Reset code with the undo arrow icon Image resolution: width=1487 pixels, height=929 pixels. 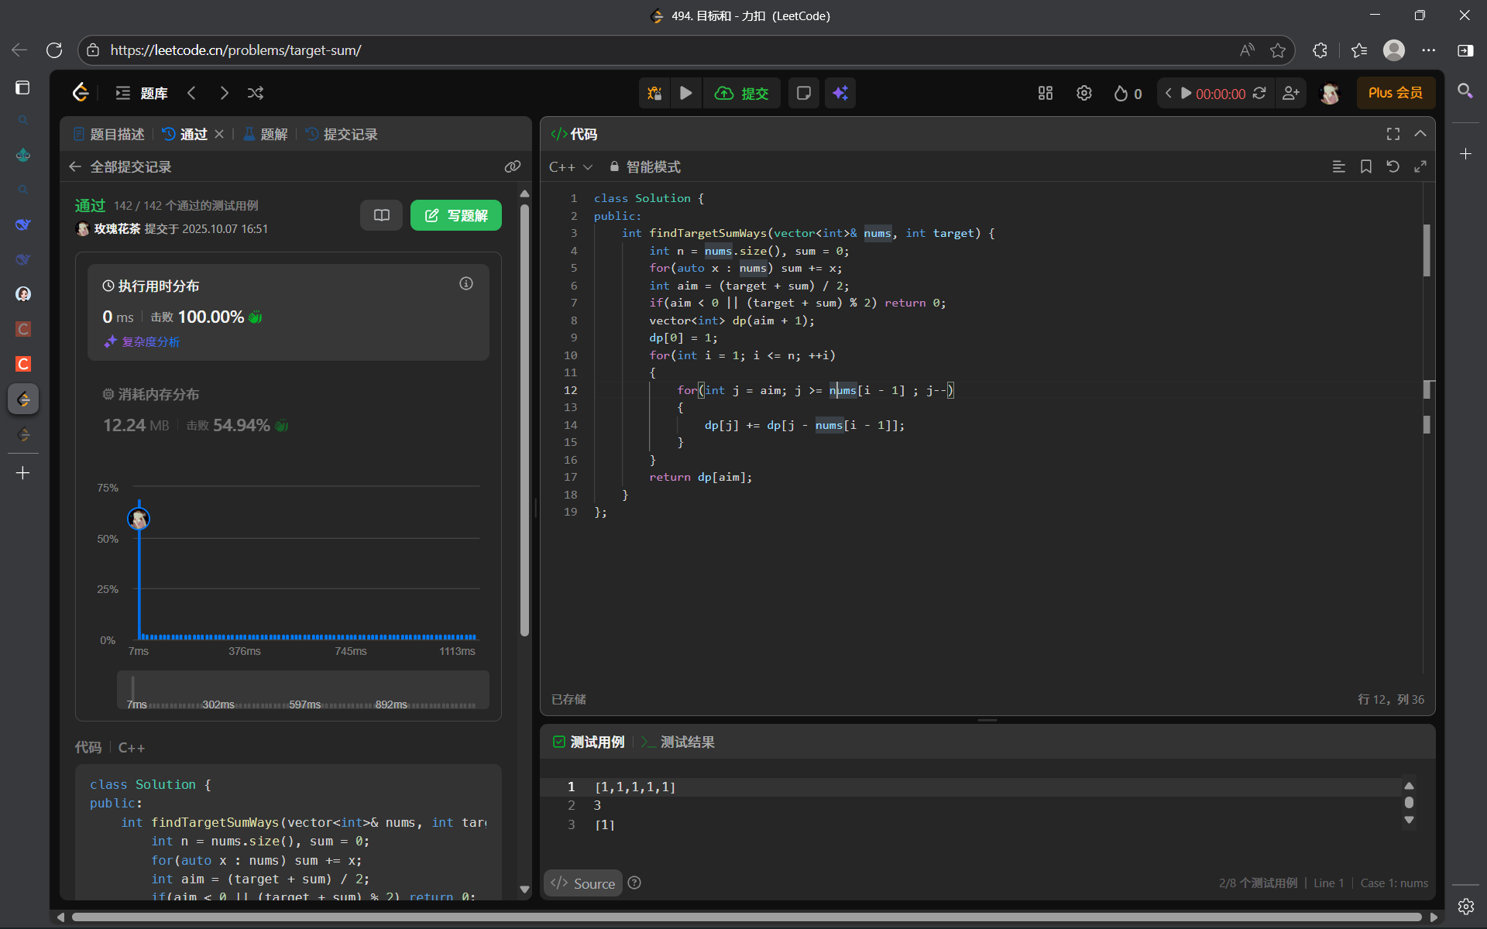(x=1393, y=166)
